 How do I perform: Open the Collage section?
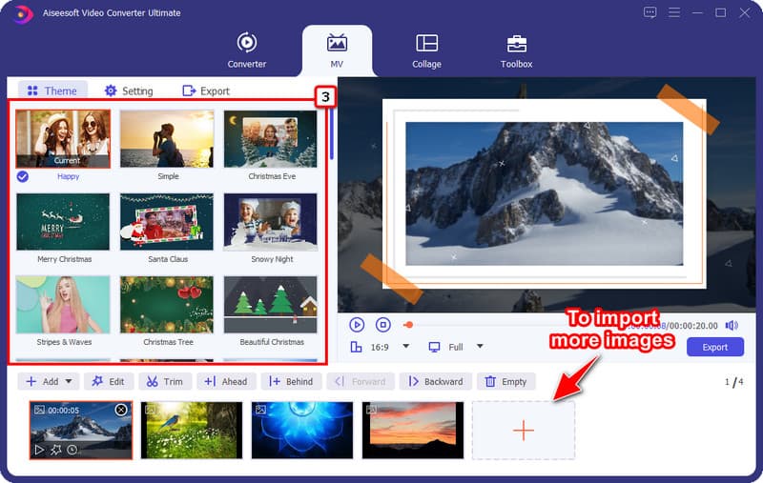(x=426, y=51)
